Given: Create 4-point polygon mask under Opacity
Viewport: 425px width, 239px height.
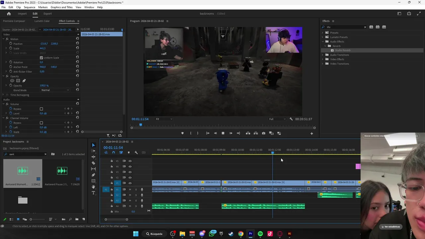Looking at the screenshot, I should point(18,81).
